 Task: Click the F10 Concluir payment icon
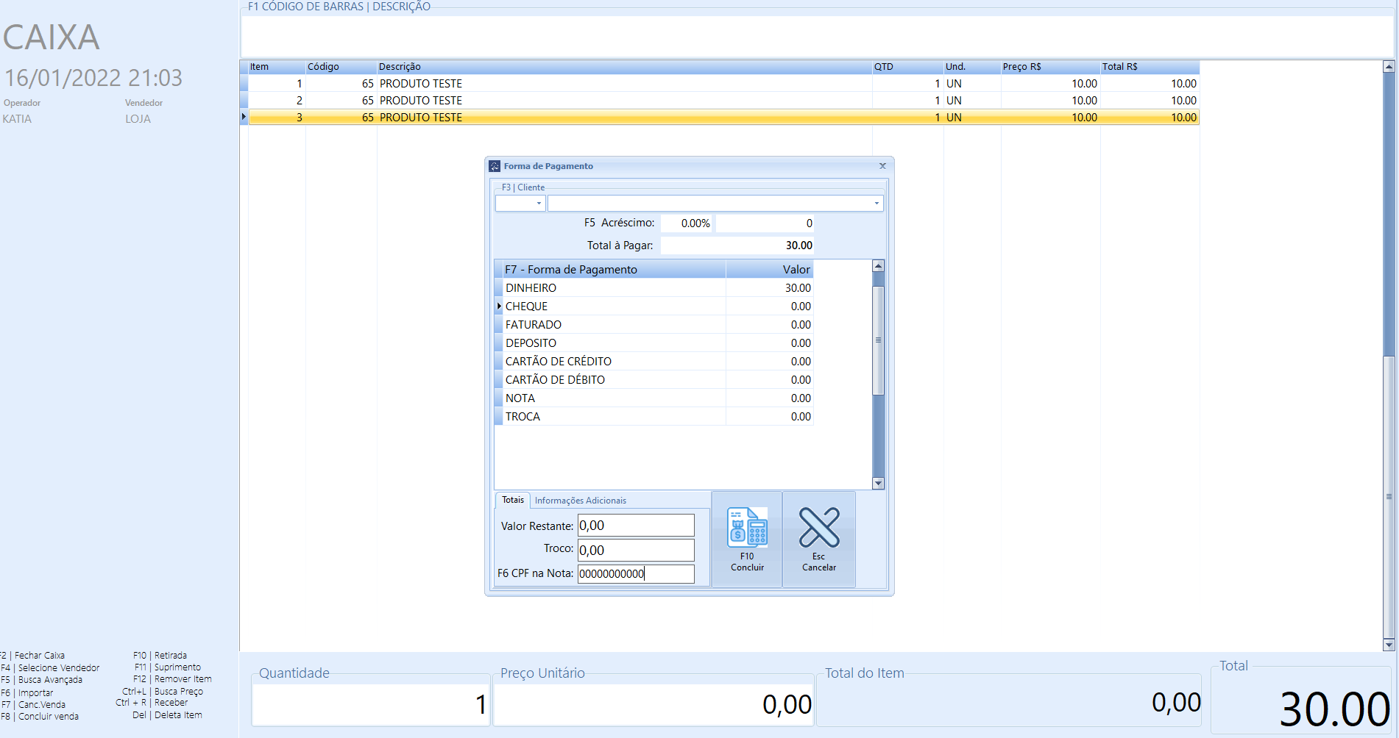click(x=747, y=529)
